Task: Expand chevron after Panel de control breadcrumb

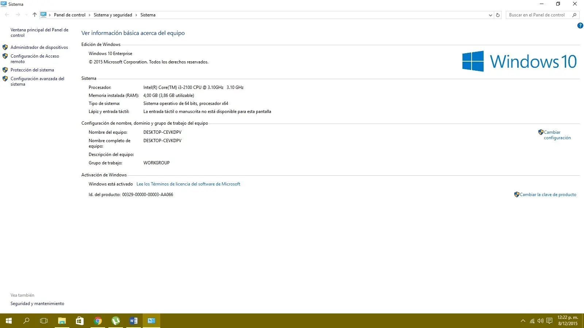Action: 89,15
